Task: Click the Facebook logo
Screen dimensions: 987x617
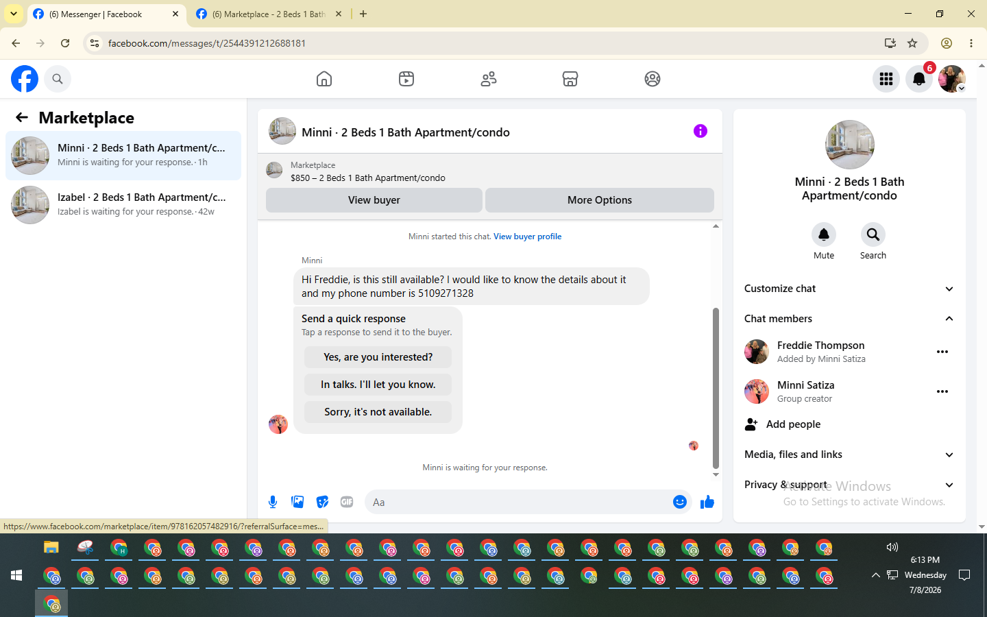Action: tap(25, 79)
